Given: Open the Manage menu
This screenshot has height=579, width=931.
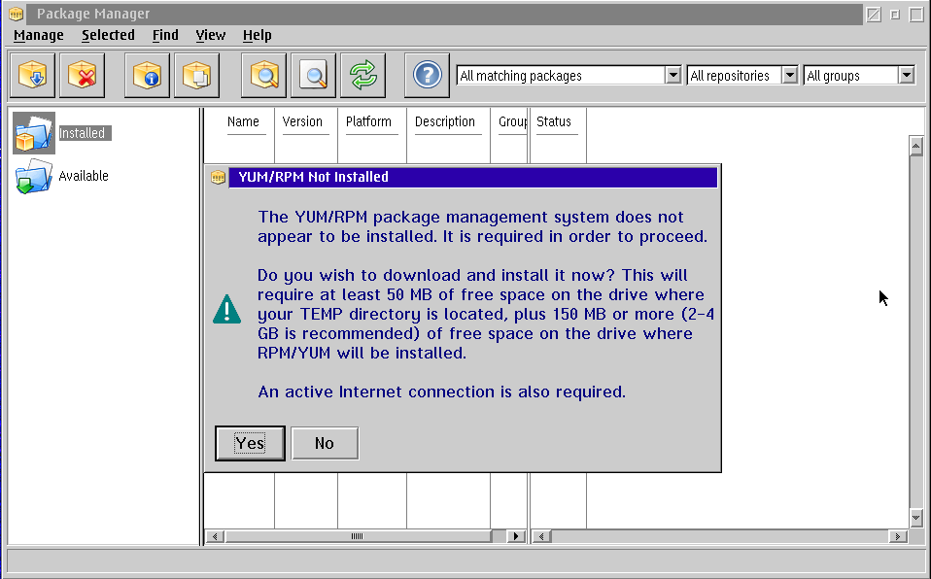Looking at the screenshot, I should coord(39,35).
